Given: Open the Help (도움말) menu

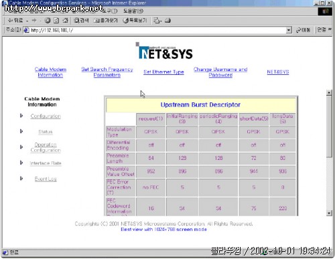Looking at the screenshot, I should (x=133, y=11).
